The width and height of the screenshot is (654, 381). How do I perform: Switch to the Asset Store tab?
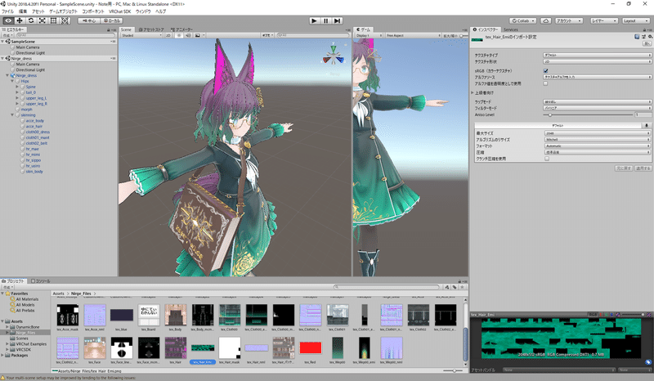tap(151, 29)
